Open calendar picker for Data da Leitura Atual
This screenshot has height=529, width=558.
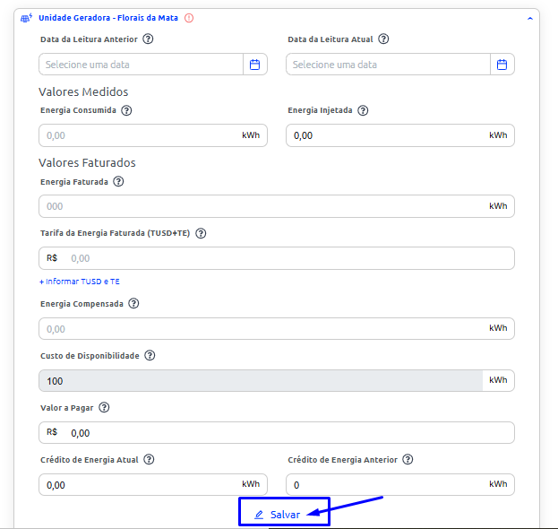click(x=502, y=65)
